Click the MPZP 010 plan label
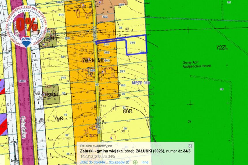The width and height of the screenshot is (248, 165). point(141,83)
